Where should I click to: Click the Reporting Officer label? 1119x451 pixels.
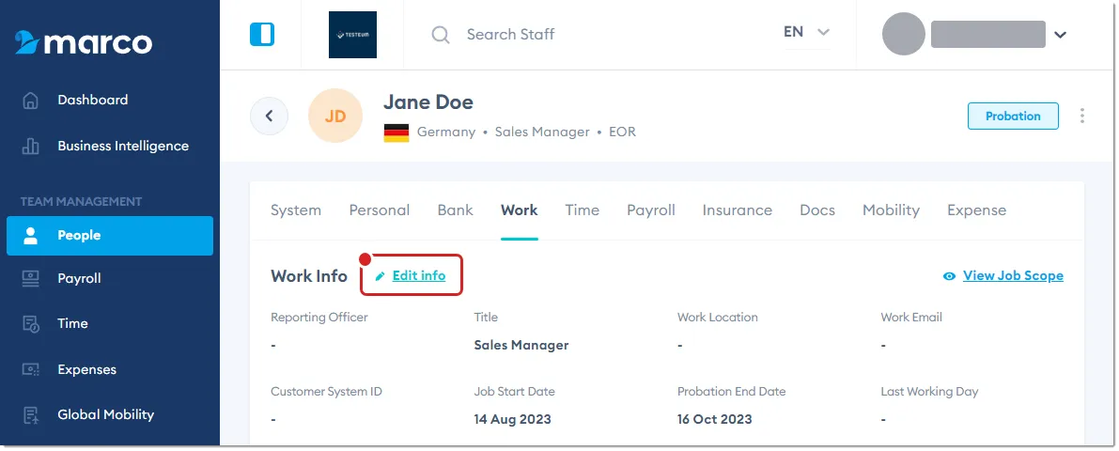pyautogui.click(x=319, y=318)
